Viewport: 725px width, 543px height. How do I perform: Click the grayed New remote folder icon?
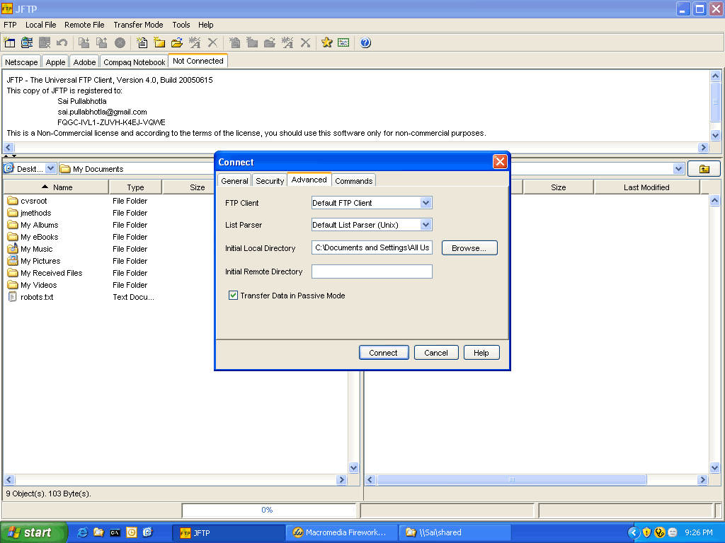click(252, 43)
